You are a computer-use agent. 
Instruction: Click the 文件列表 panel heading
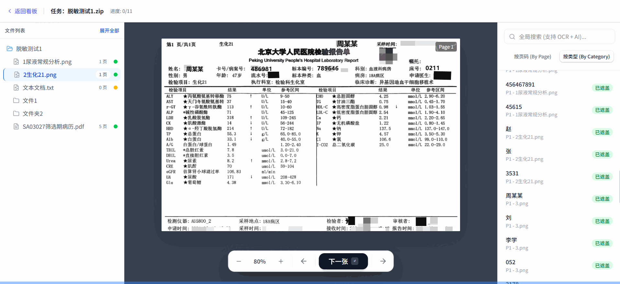(x=15, y=30)
